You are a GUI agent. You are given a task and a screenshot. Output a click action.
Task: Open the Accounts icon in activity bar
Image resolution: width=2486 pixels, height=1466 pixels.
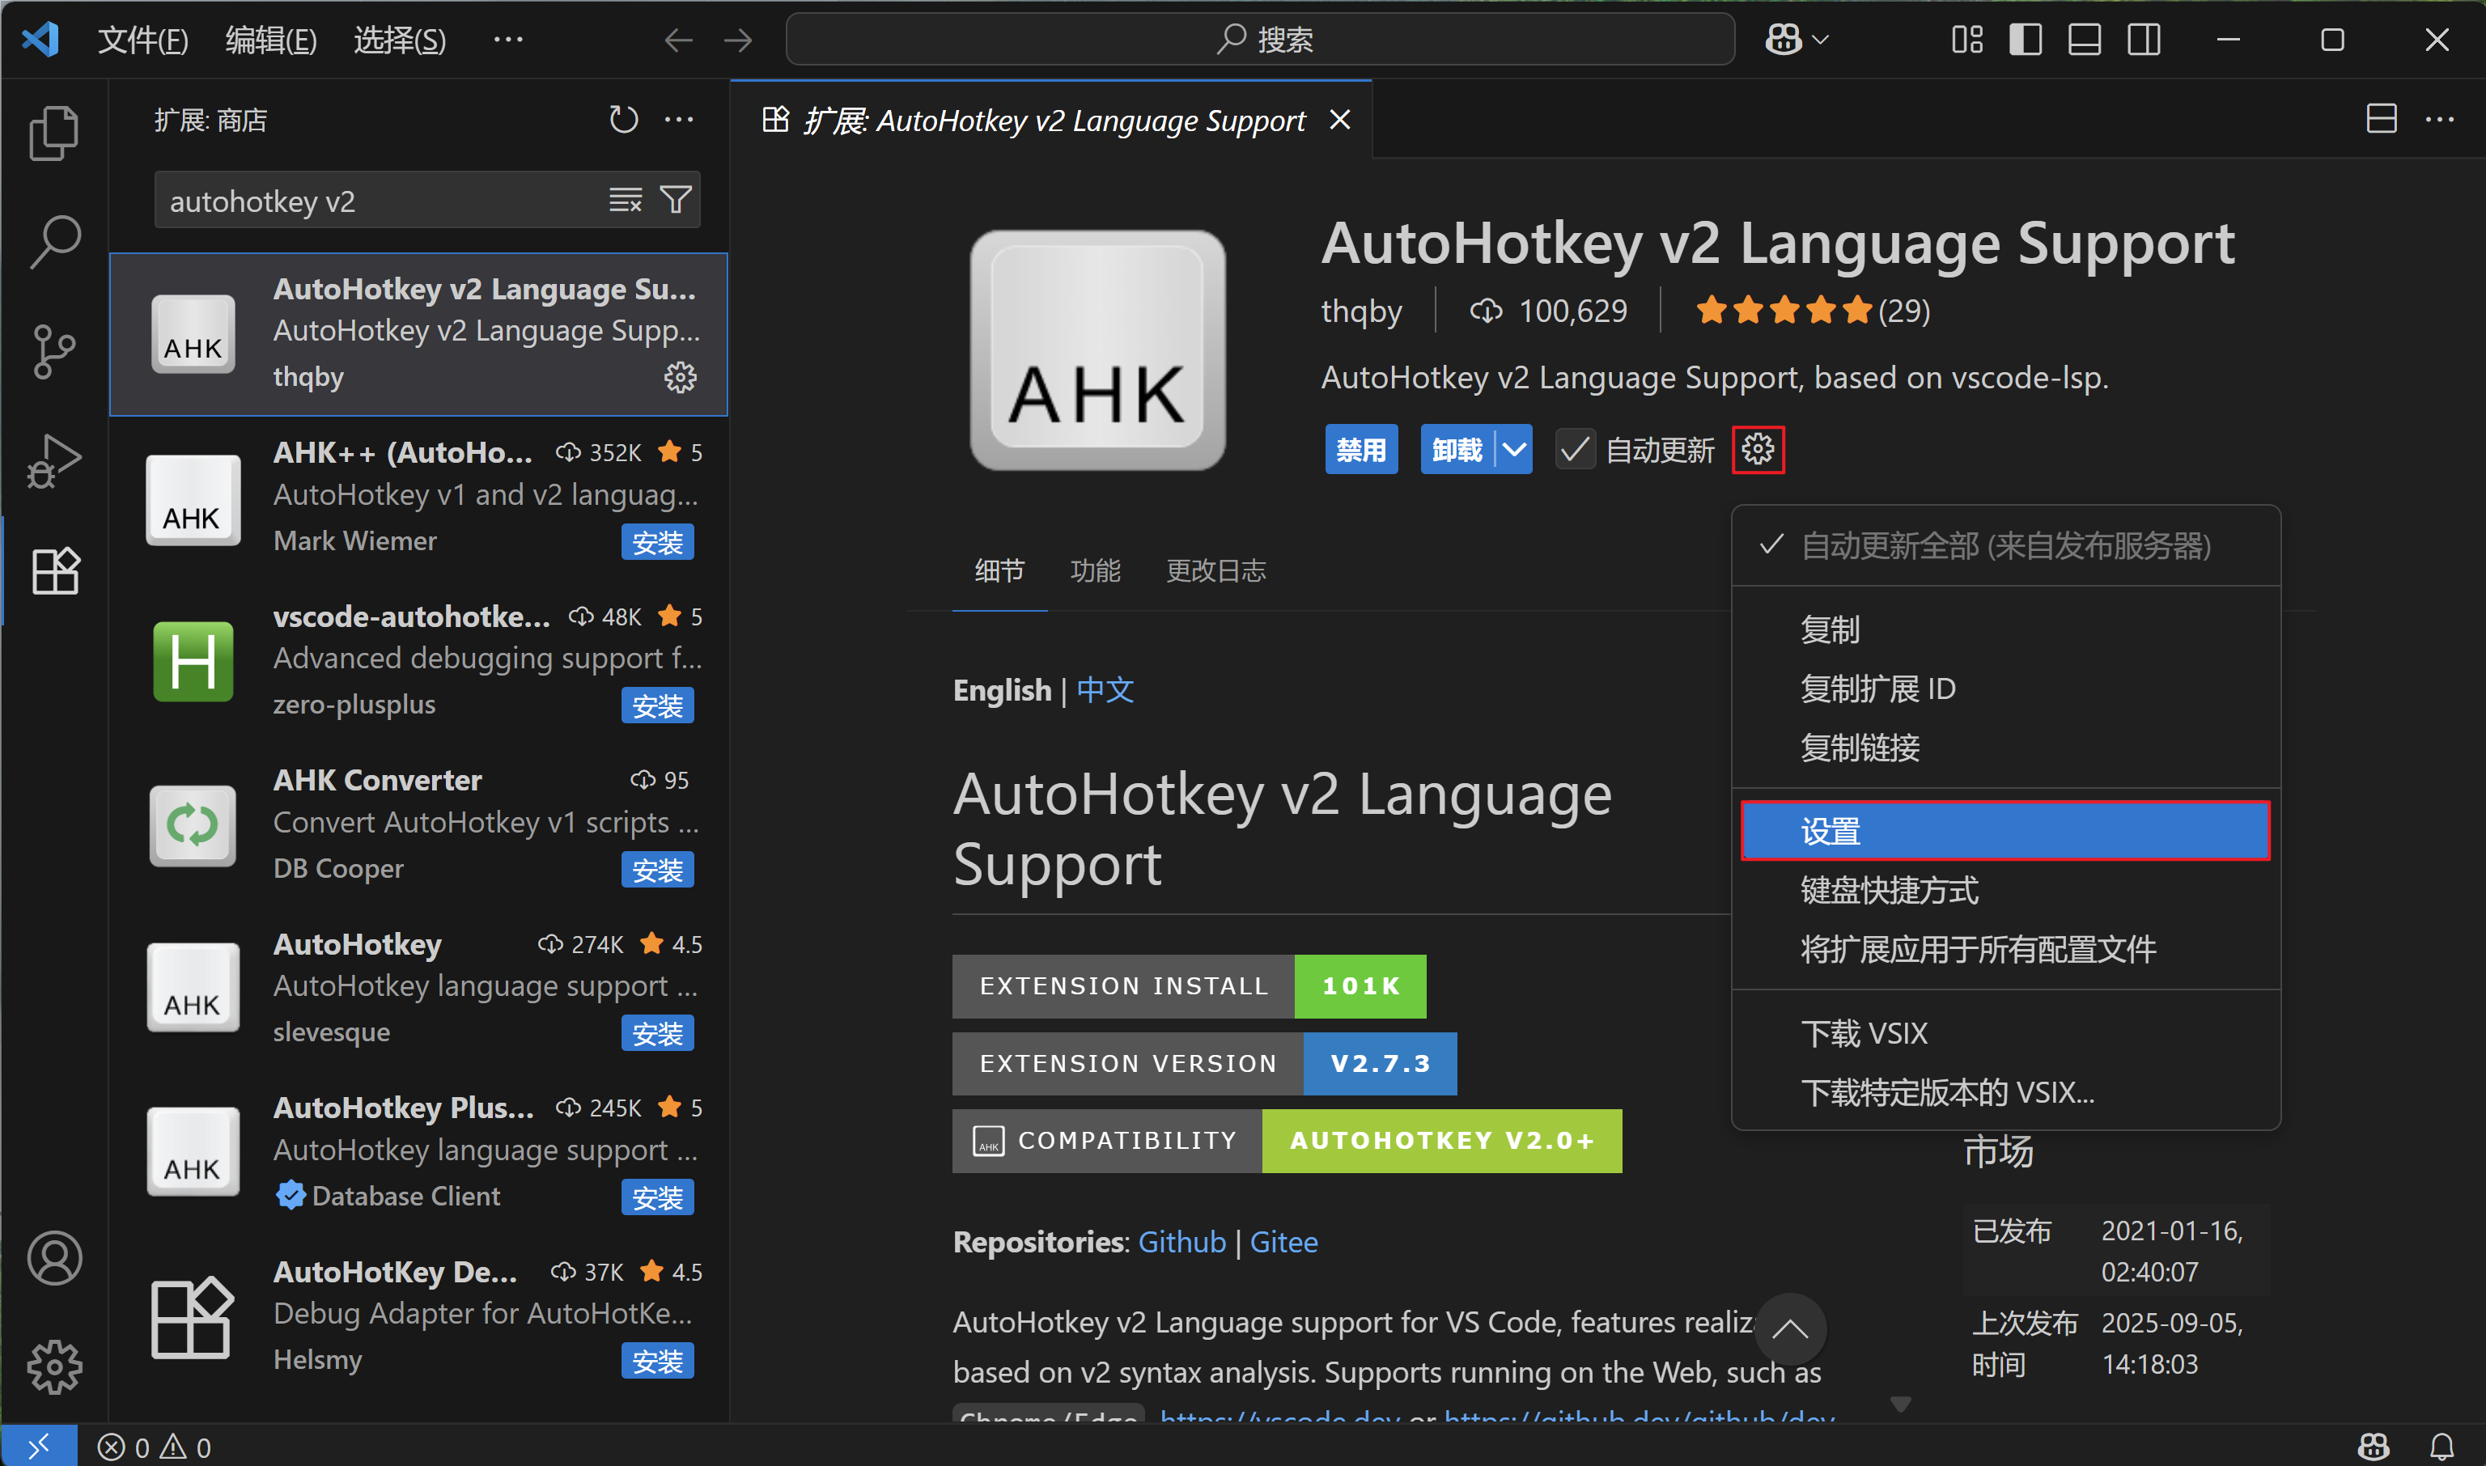[x=54, y=1259]
